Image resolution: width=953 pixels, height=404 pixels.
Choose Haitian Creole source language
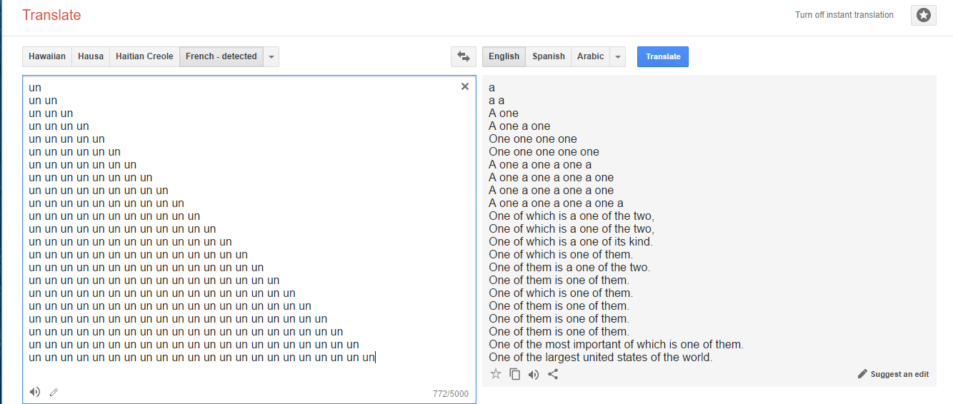point(144,56)
